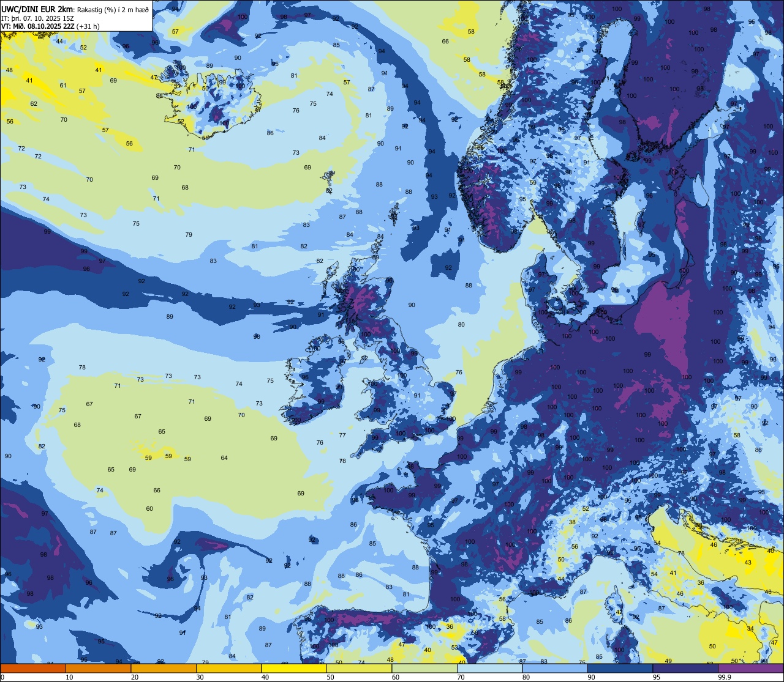784x682 pixels.
Task: Pick the amber 20–30 legend swatch
Action: [x=164, y=669]
